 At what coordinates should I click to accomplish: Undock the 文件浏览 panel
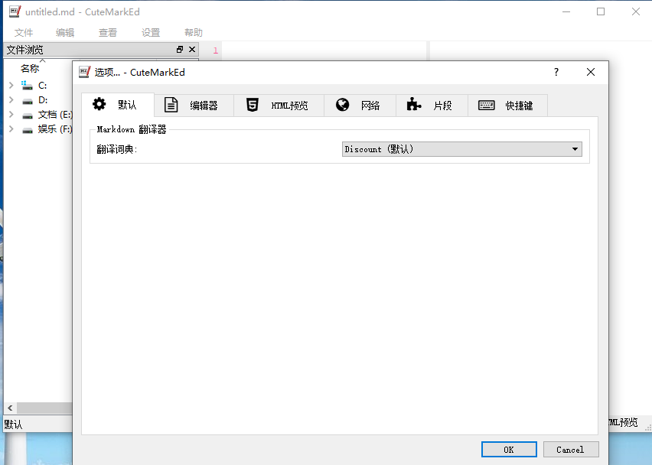(178, 49)
